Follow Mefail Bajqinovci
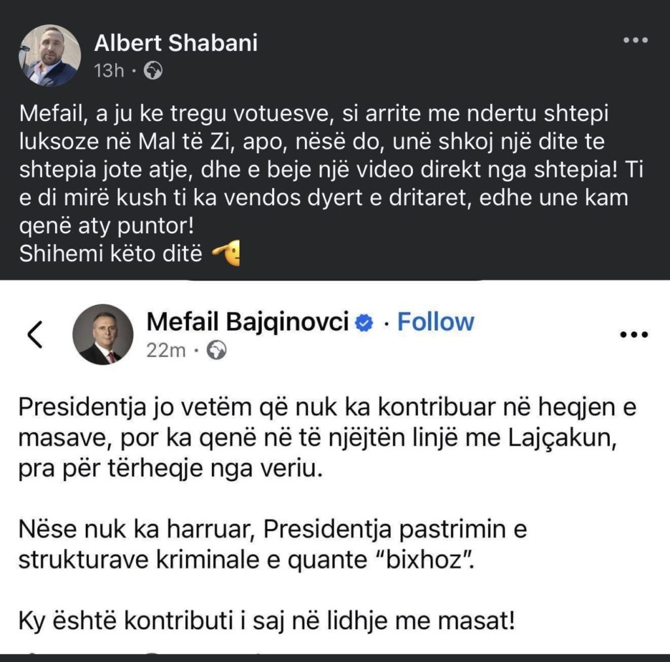 tap(436, 322)
